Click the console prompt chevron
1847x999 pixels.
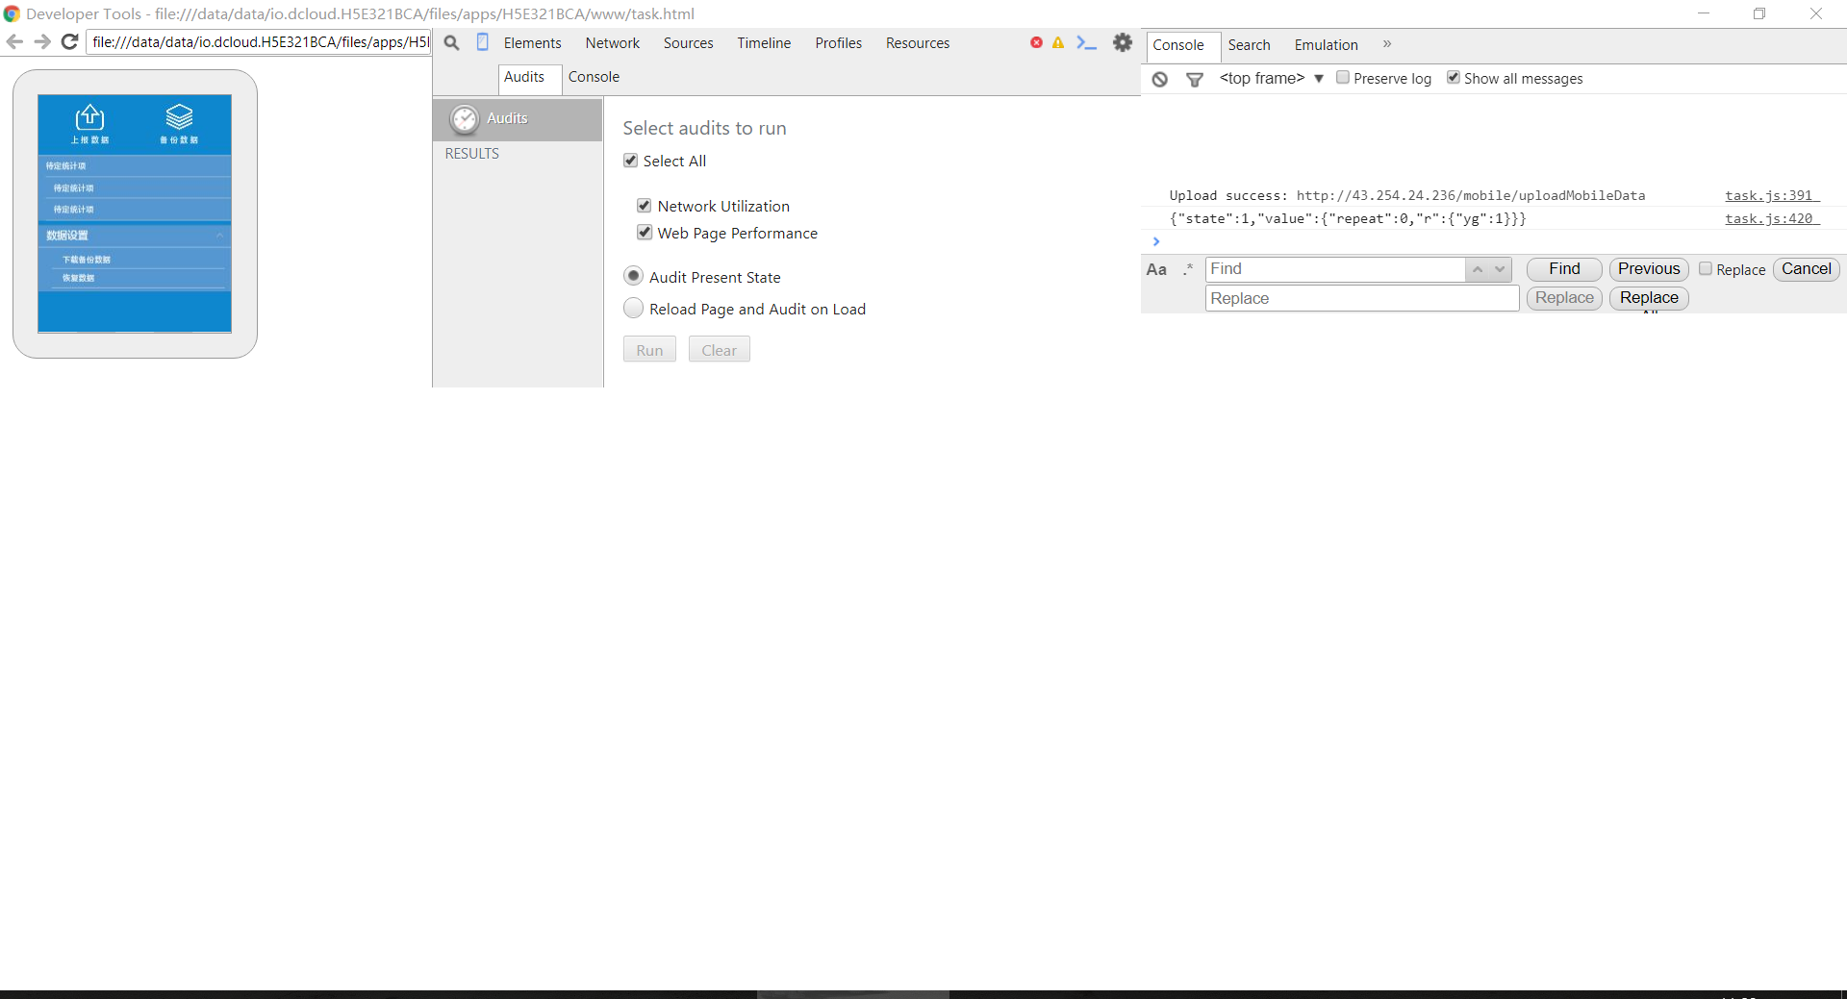pyautogui.click(x=1156, y=241)
